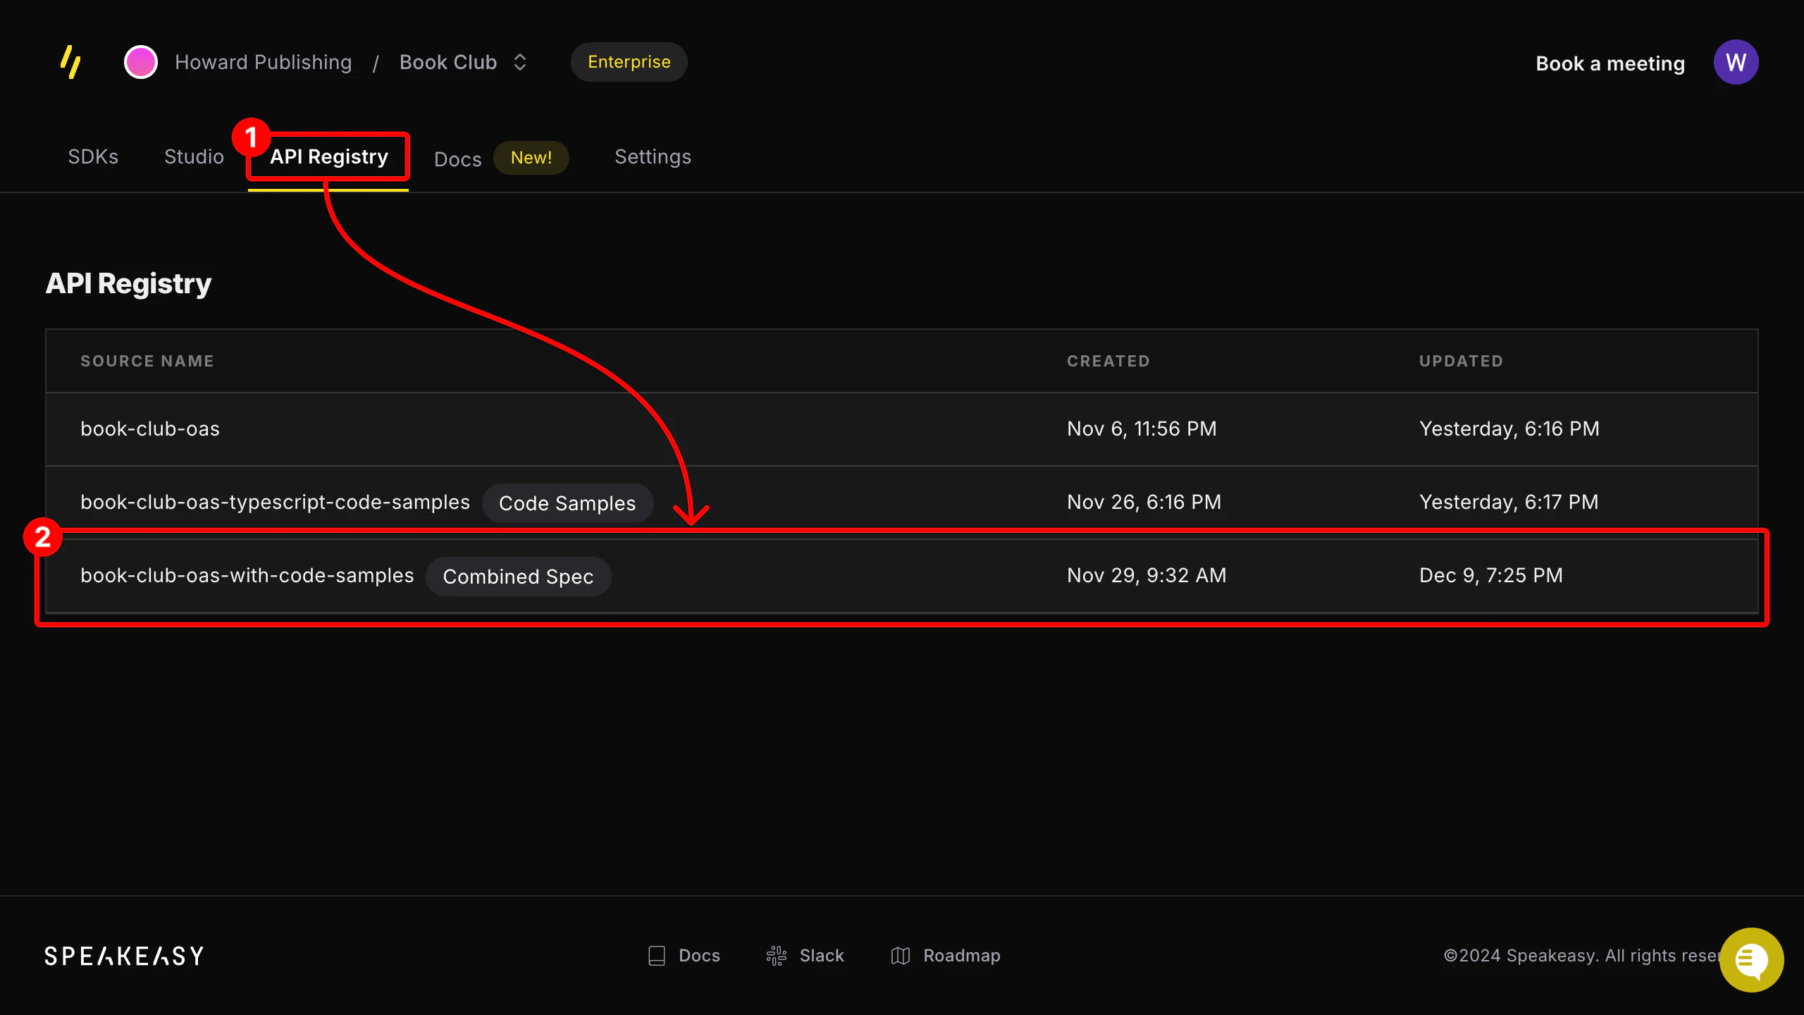Open the user avatar menu labeled W
Screen dimensions: 1804x1015
pos(1736,62)
